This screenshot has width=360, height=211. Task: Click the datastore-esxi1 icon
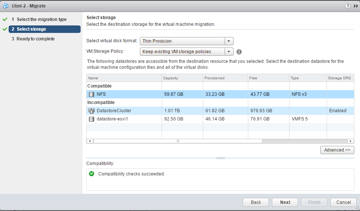click(91, 119)
